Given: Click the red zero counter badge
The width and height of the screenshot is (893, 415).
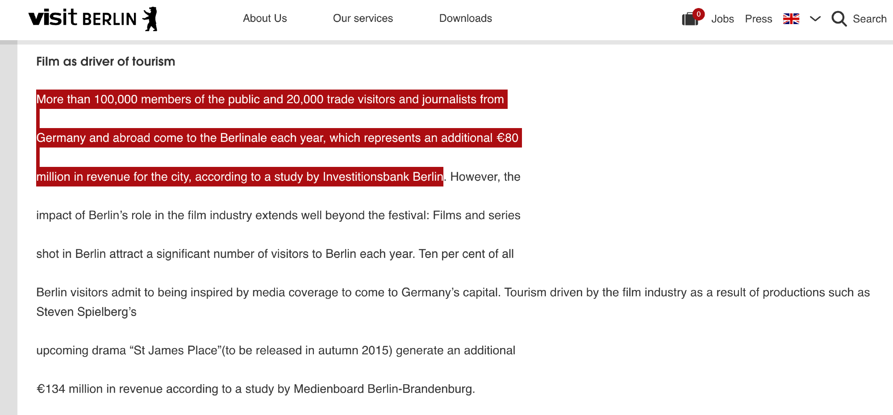Looking at the screenshot, I should (699, 14).
